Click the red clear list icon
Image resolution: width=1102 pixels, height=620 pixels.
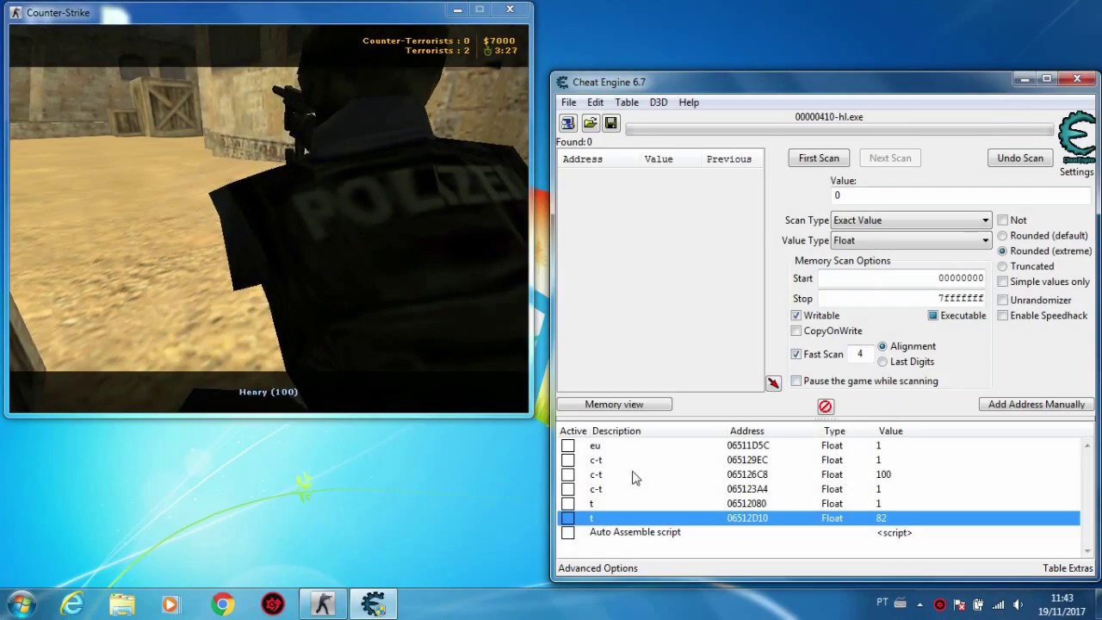point(826,406)
